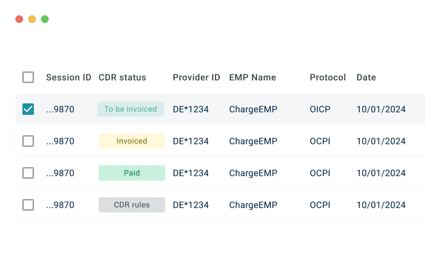
Task: Toggle the select-all checkbox in header
Action: pyautogui.click(x=28, y=77)
